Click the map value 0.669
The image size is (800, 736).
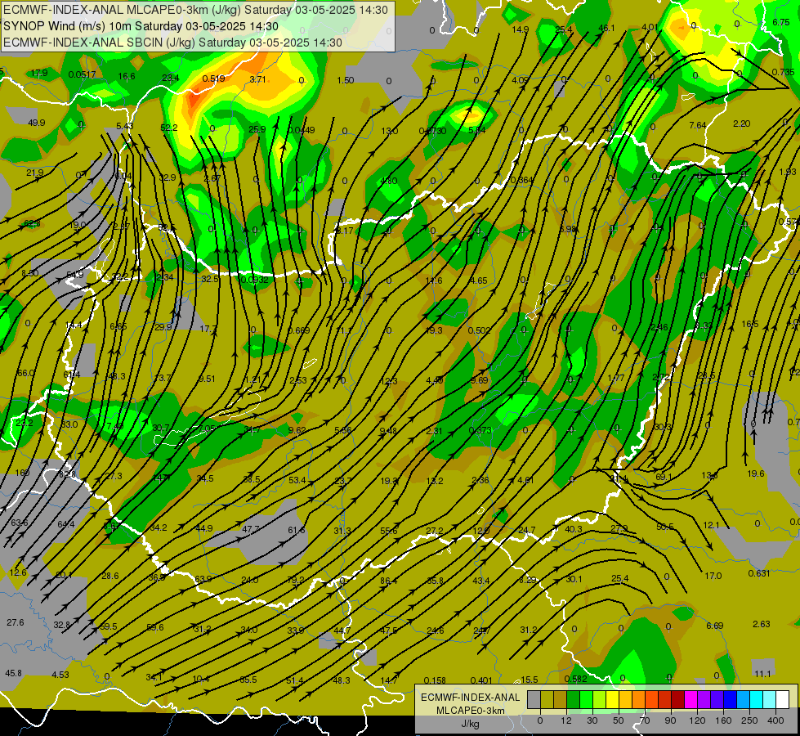pyautogui.click(x=298, y=330)
